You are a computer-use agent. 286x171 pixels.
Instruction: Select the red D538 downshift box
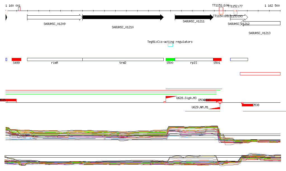coord(247,105)
